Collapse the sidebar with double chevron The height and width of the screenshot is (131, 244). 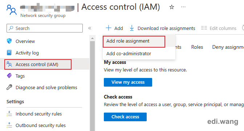90,28
